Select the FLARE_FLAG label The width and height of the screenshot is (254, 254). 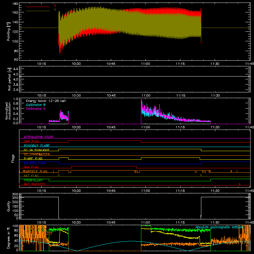point(33,158)
